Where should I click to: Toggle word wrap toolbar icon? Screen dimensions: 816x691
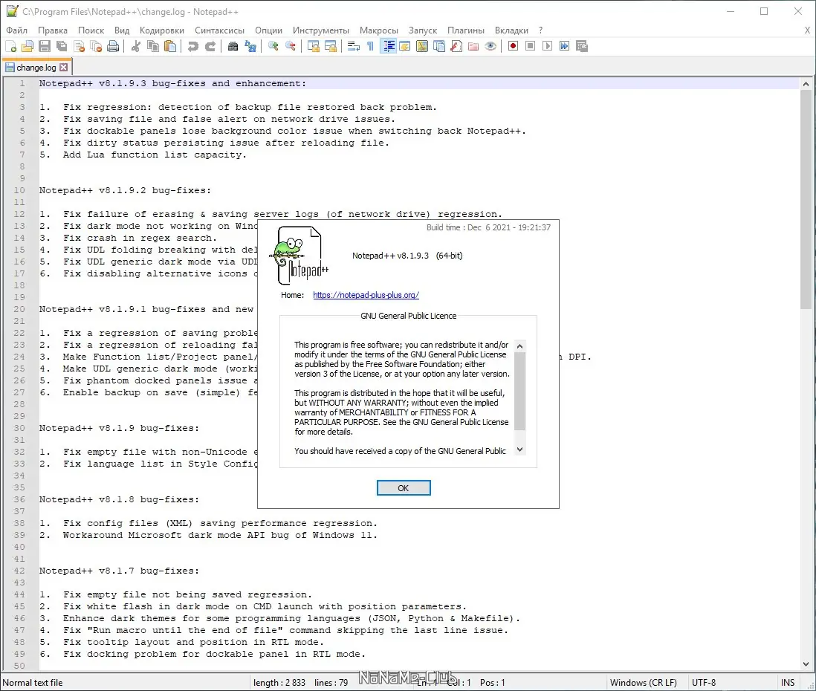coord(353,46)
